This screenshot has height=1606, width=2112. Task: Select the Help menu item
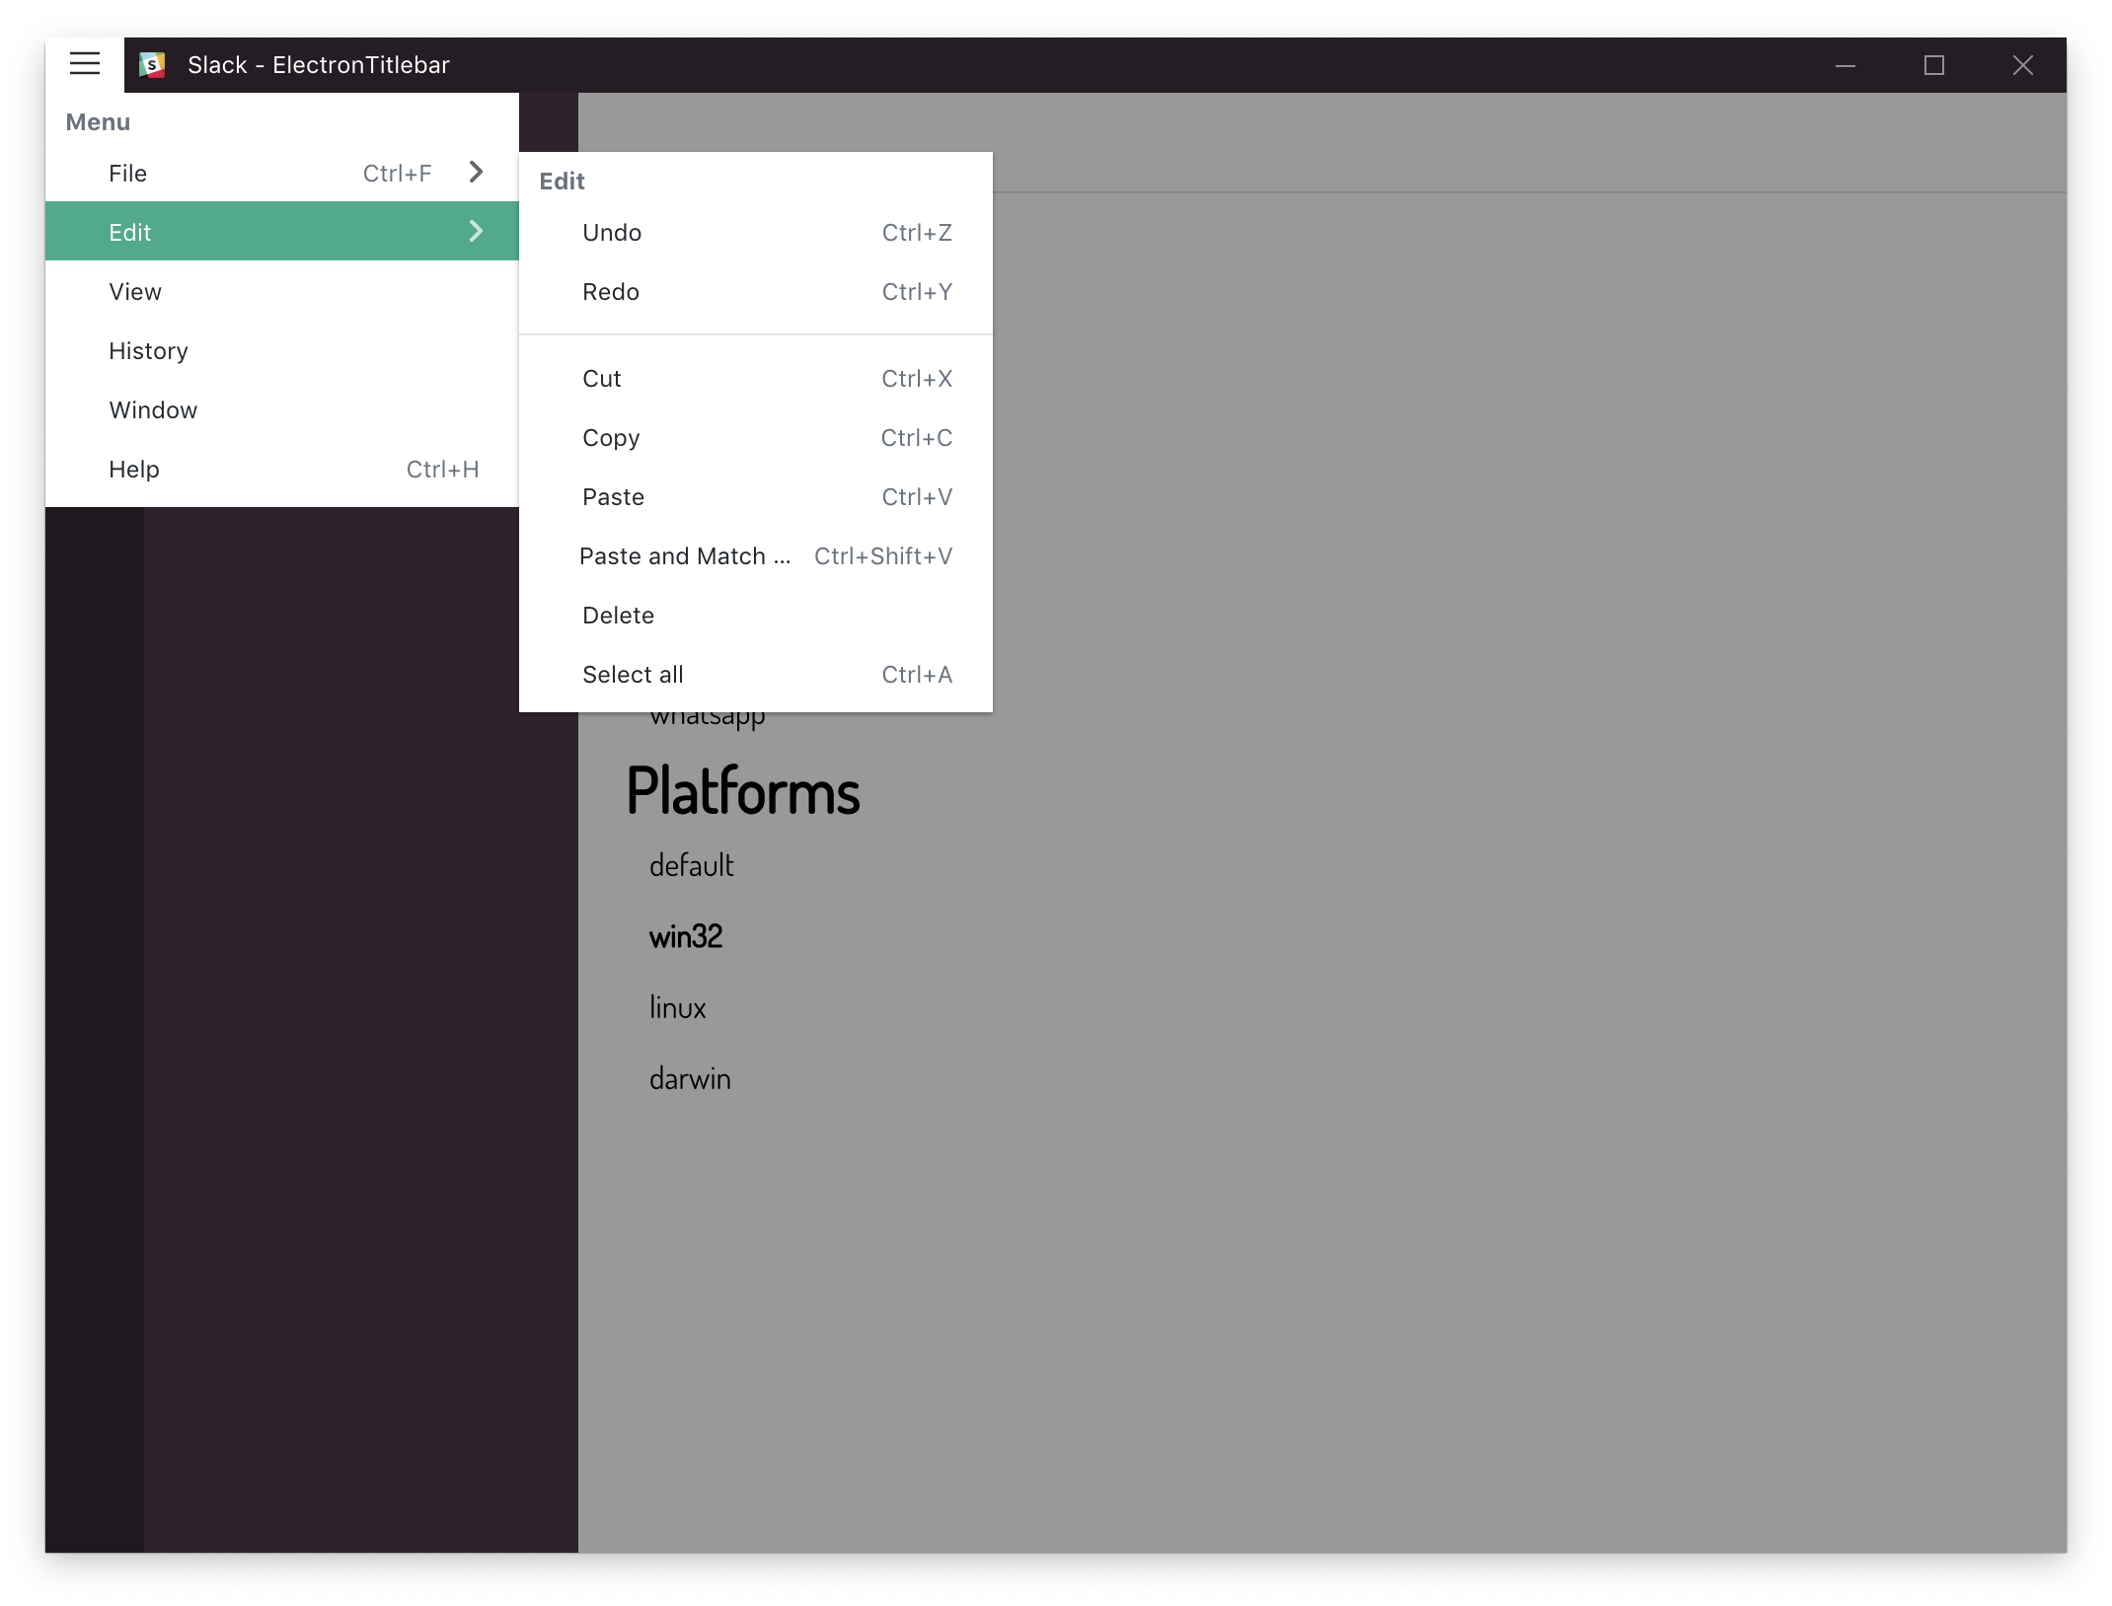coord(133,469)
